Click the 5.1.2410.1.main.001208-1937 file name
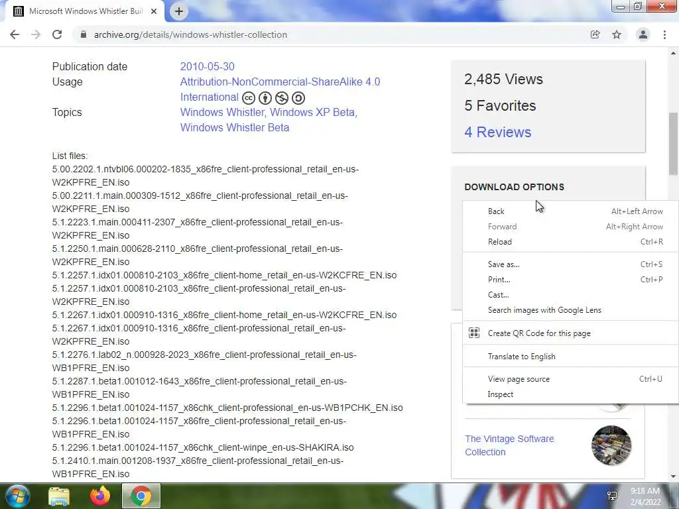 [x=198, y=467]
